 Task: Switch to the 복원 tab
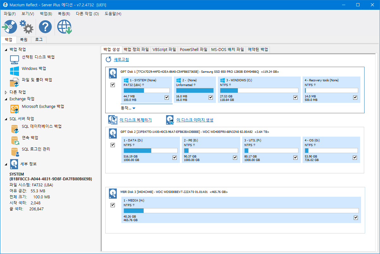click(24, 40)
